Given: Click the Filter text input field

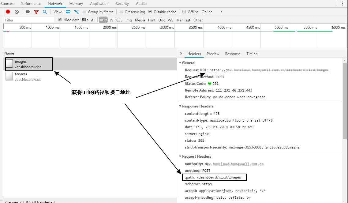Looking at the screenshot, I should 29,20.
